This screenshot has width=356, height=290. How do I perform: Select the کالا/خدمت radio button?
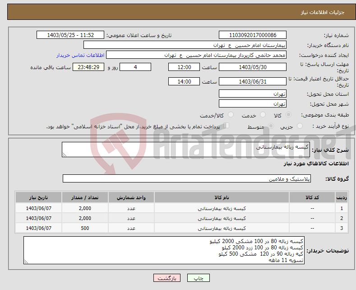point(231,115)
